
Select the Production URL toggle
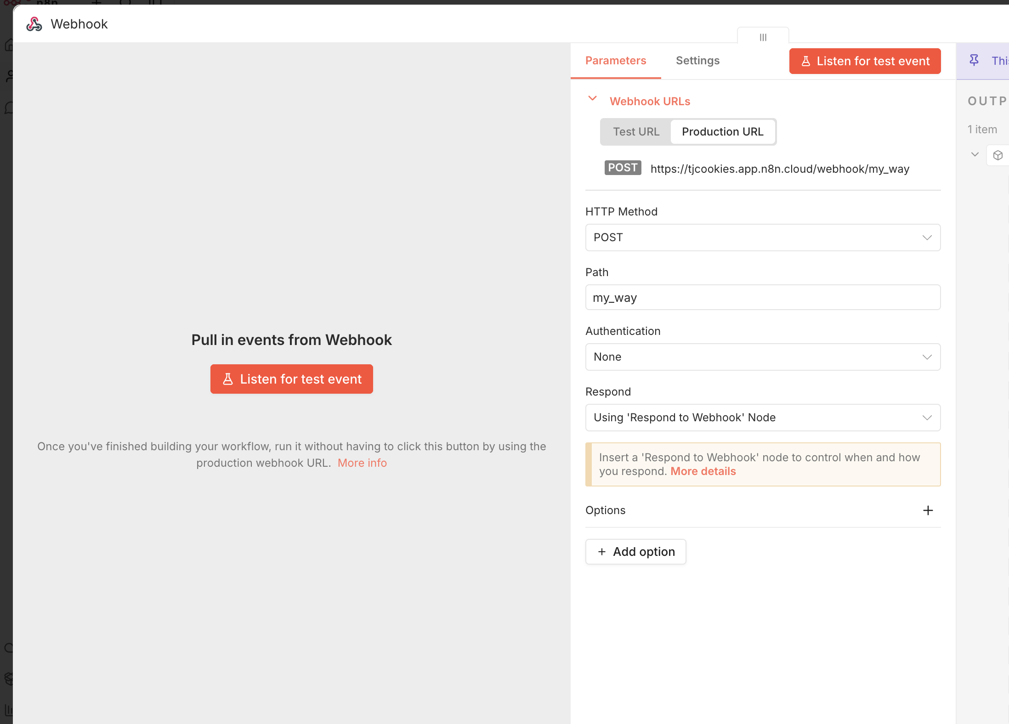(722, 132)
